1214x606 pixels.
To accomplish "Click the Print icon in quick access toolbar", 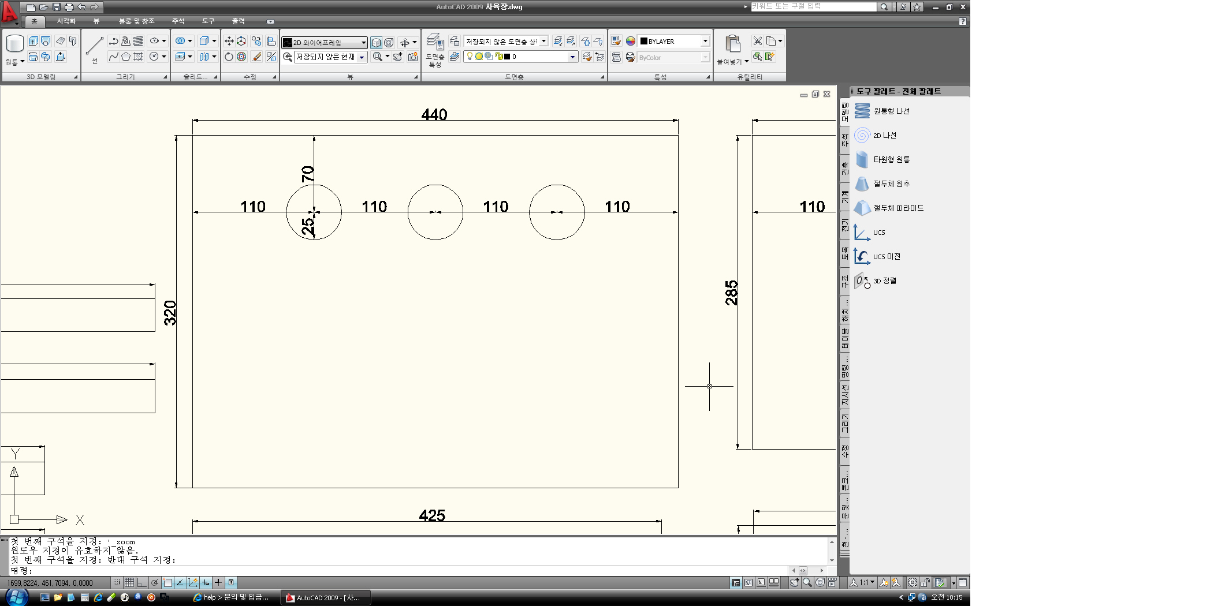I will pos(69,7).
